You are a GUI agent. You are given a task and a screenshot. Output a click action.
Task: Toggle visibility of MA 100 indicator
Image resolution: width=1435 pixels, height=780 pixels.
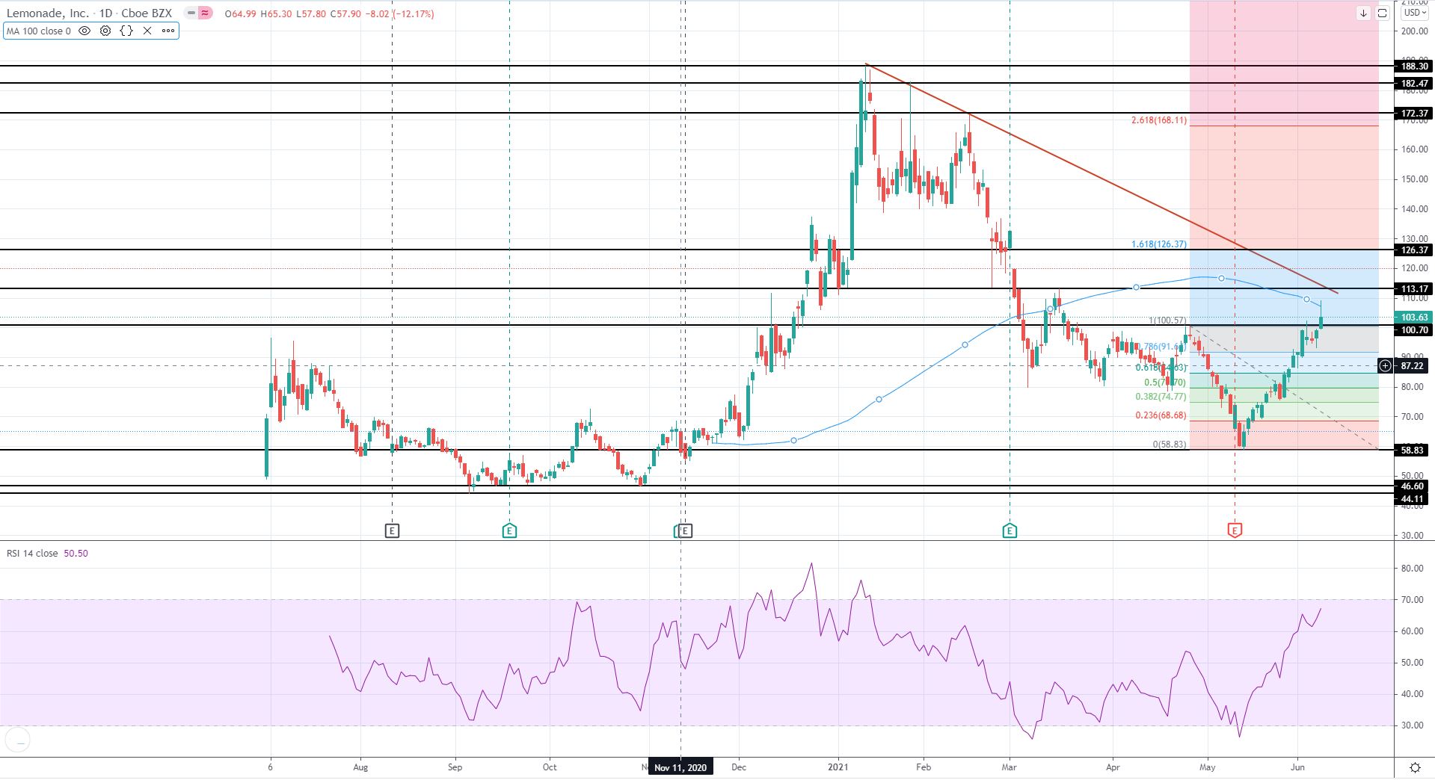coord(84,31)
